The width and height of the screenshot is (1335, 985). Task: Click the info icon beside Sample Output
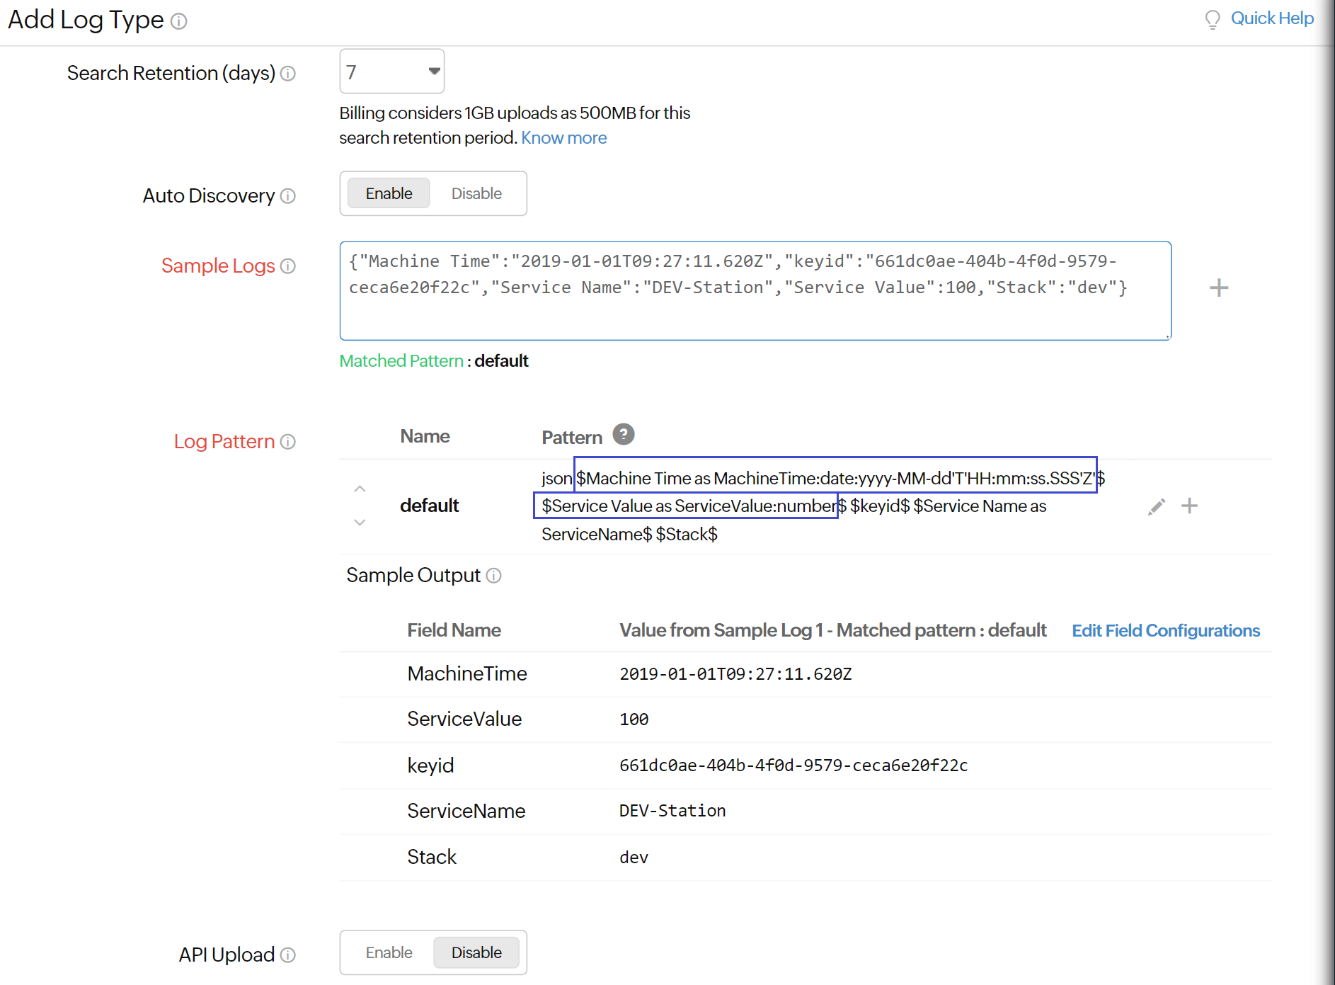point(493,576)
